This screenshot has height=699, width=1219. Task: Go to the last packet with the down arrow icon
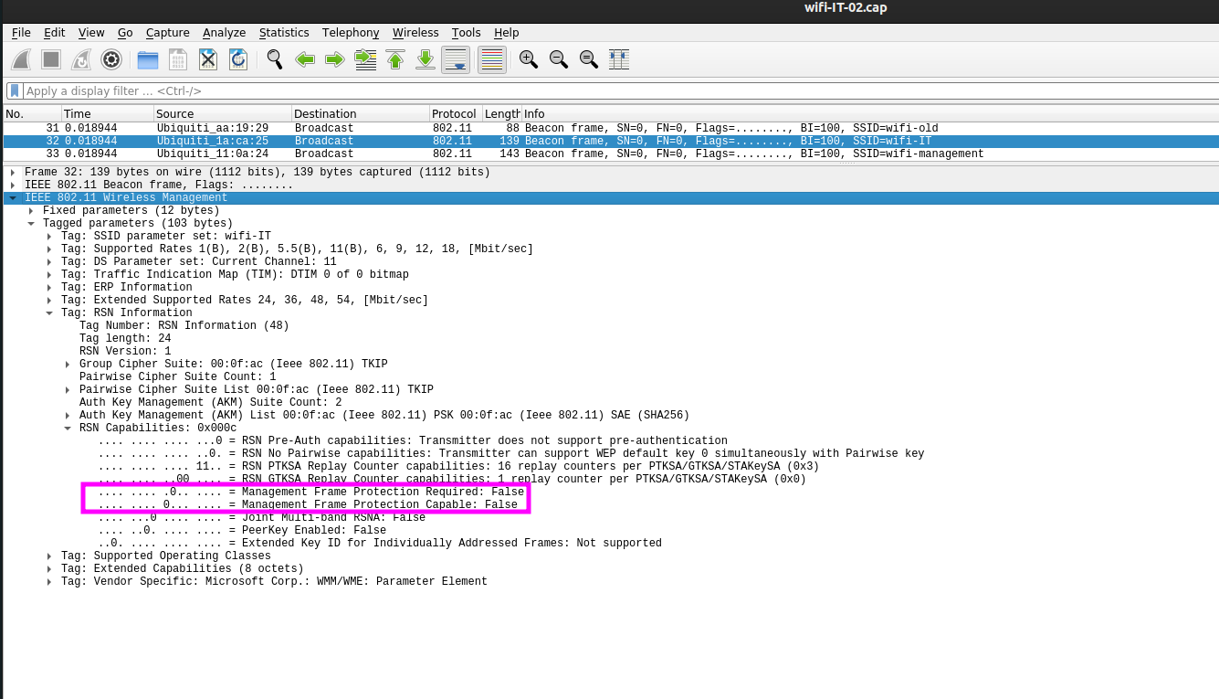click(x=425, y=59)
